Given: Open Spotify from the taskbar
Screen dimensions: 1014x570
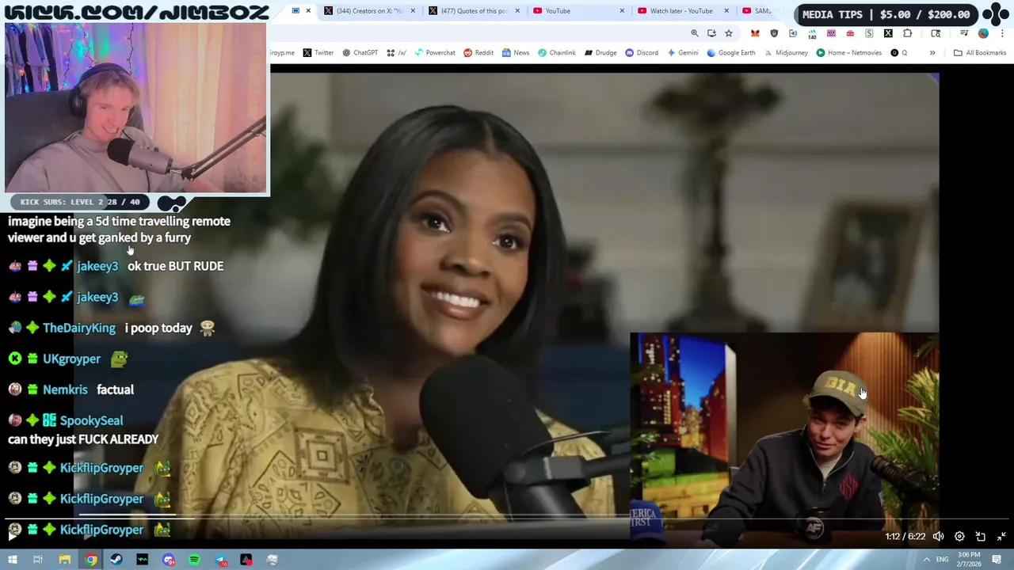Looking at the screenshot, I should 194,560.
